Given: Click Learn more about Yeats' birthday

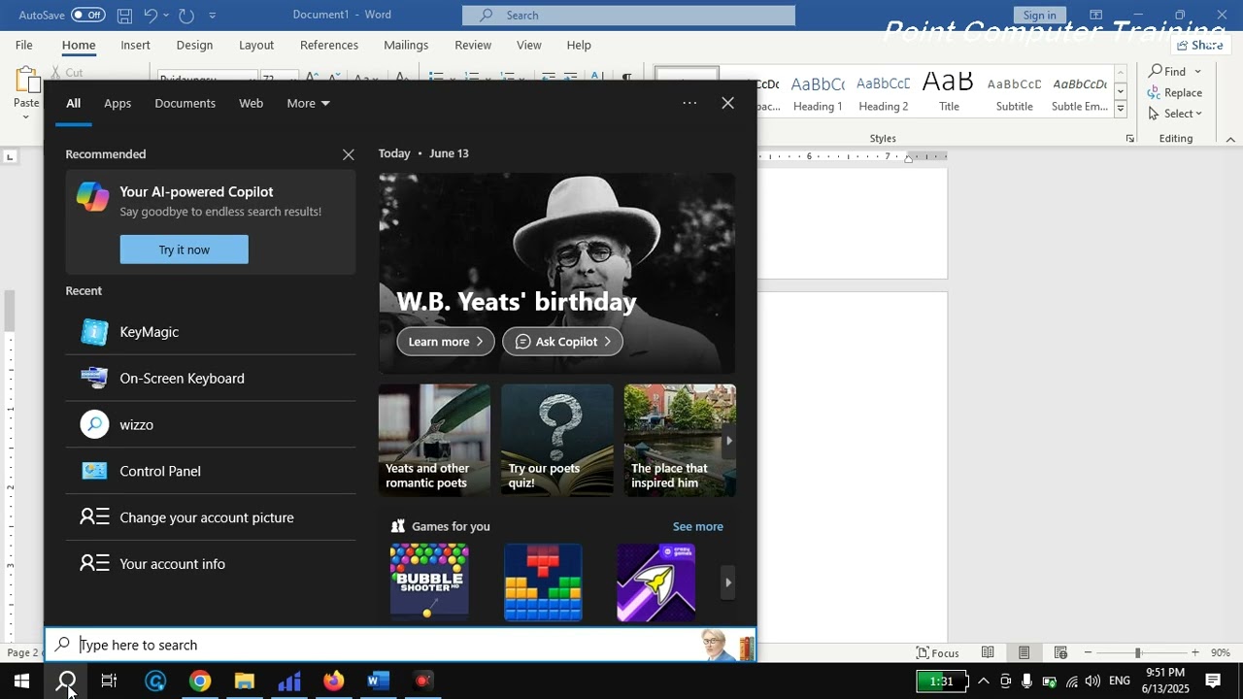Looking at the screenshot, I should click(446, 342).
